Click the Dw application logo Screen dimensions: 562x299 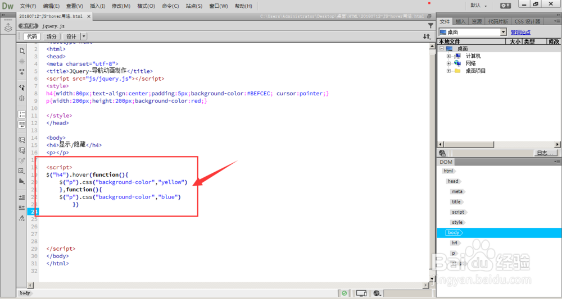(7, 6)
